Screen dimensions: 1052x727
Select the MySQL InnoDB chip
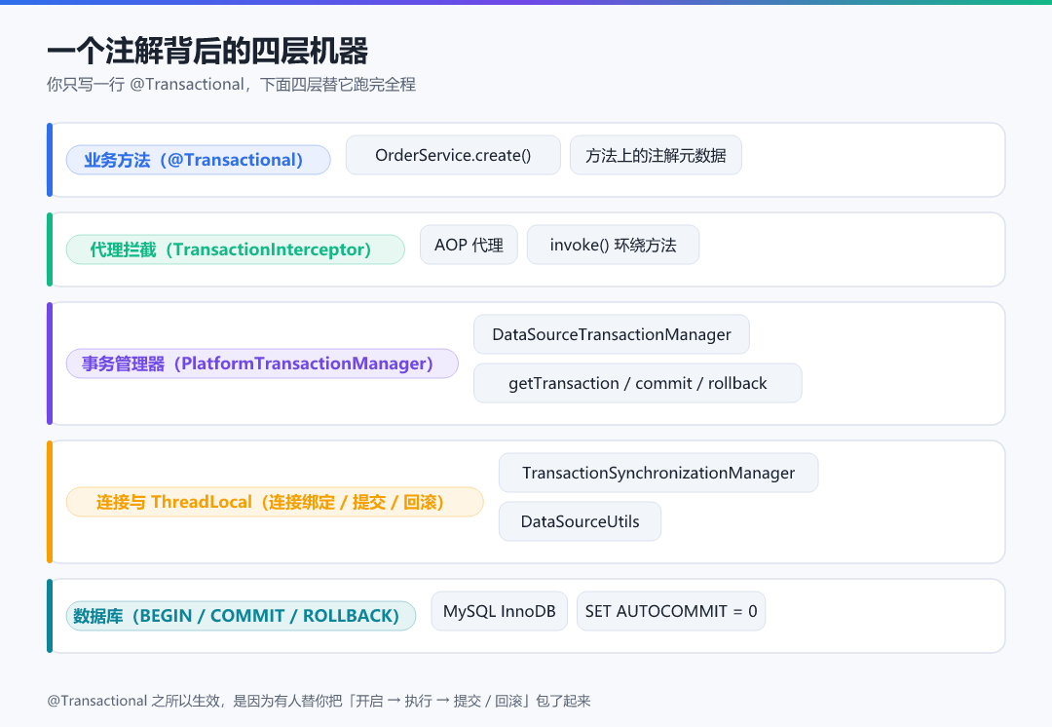(499, 611)
